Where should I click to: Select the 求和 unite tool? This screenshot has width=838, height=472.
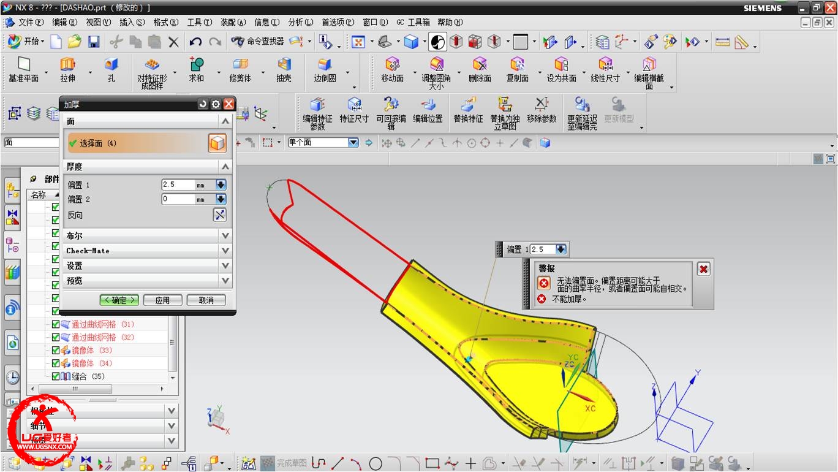tap(196, 70)
